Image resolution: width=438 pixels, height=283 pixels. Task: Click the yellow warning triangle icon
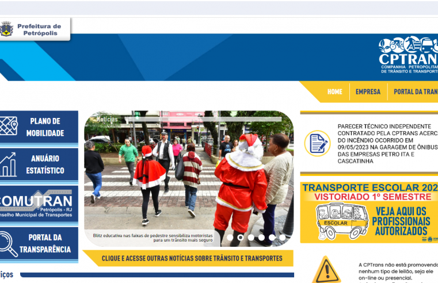326,270
